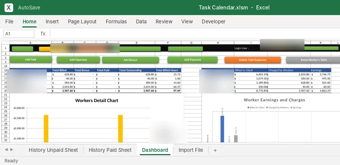Open the Data ribbon tab

click(141, 21)
